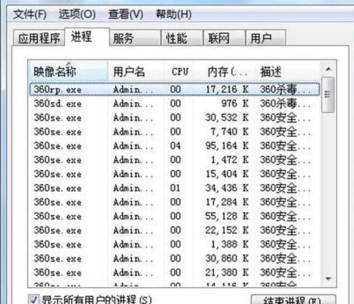
Task: Open the 性能 tab
Action: point(182,38)
